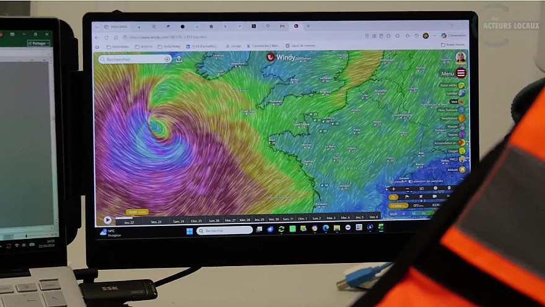Select the Satellite layer icon
The image size is (545, 307).
tap(461, 93)
